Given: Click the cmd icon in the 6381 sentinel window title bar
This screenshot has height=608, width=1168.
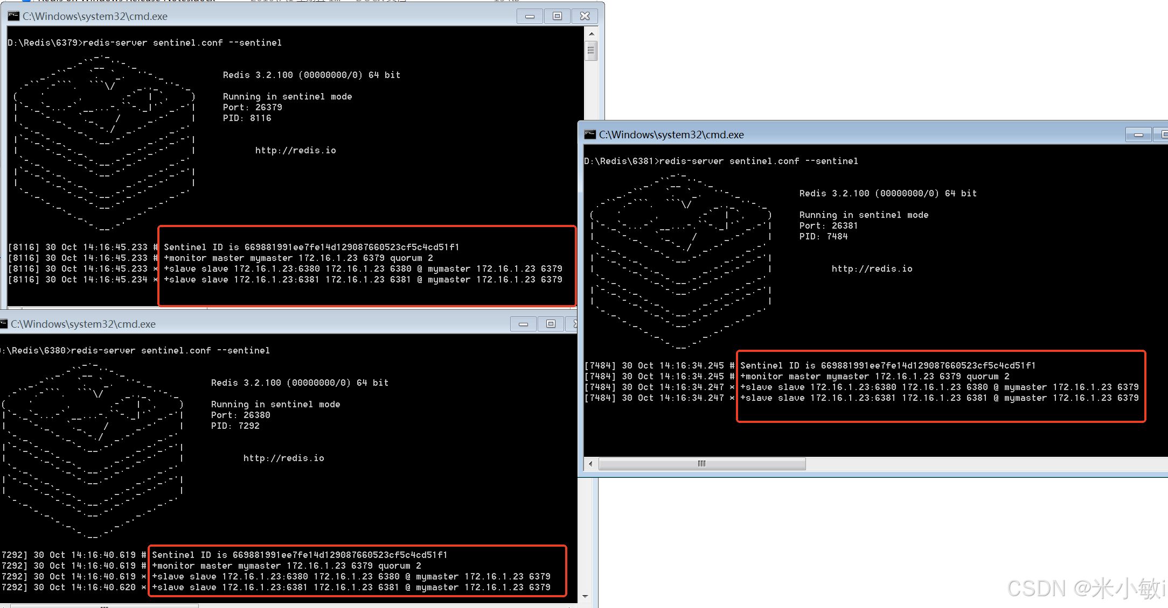Looking at the screenshot, I should [x=590, y=135].
